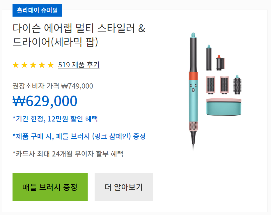Screen dimensions: 271x215
Task: Click the first rating star
Action: click(15, 65)
